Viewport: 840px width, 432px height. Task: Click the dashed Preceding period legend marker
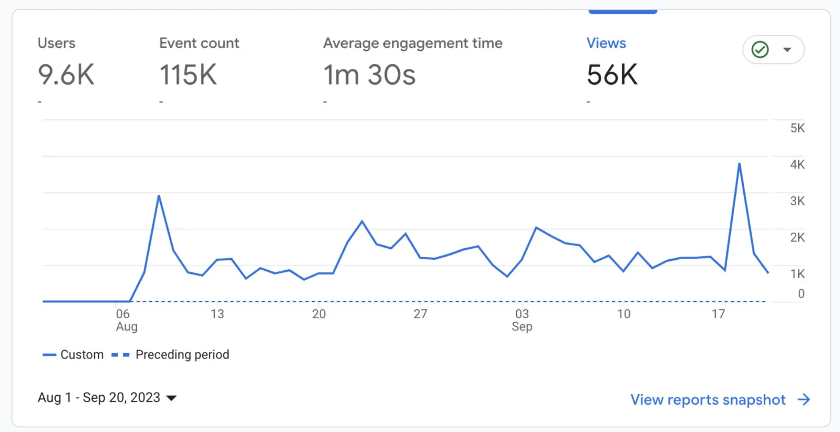pos(120,355)
